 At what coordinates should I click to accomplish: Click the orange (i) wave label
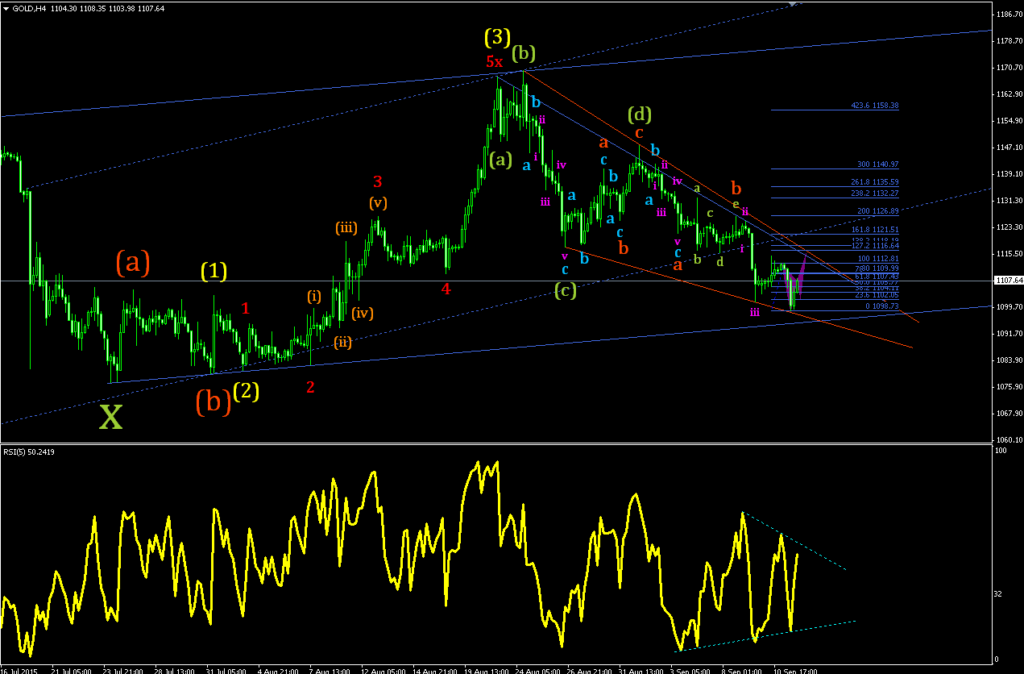(x=313, y=296)
